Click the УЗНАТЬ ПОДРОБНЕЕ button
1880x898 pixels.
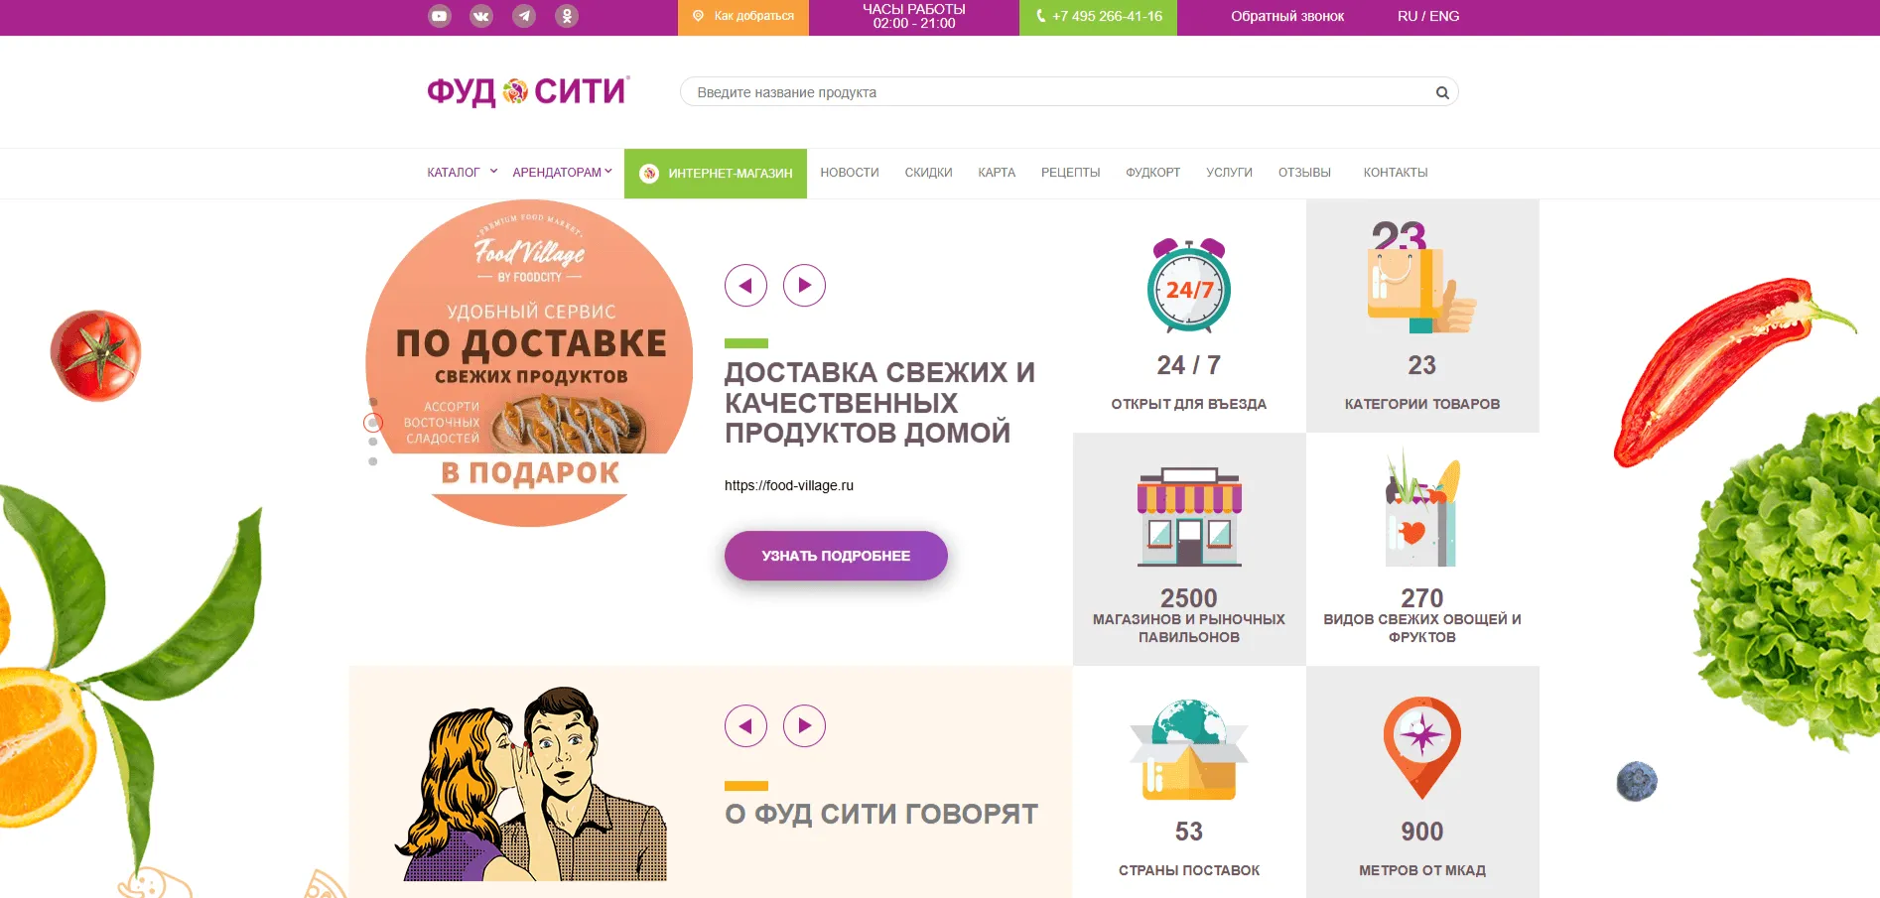tap(836, 556)
